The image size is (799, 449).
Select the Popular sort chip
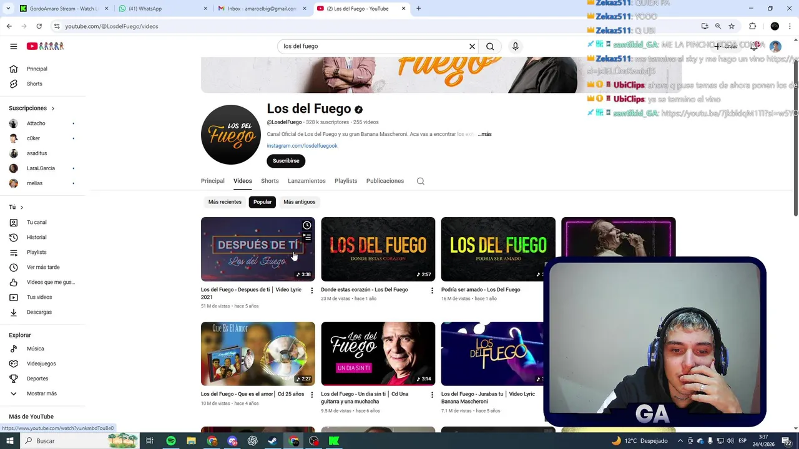pos(262,202)
